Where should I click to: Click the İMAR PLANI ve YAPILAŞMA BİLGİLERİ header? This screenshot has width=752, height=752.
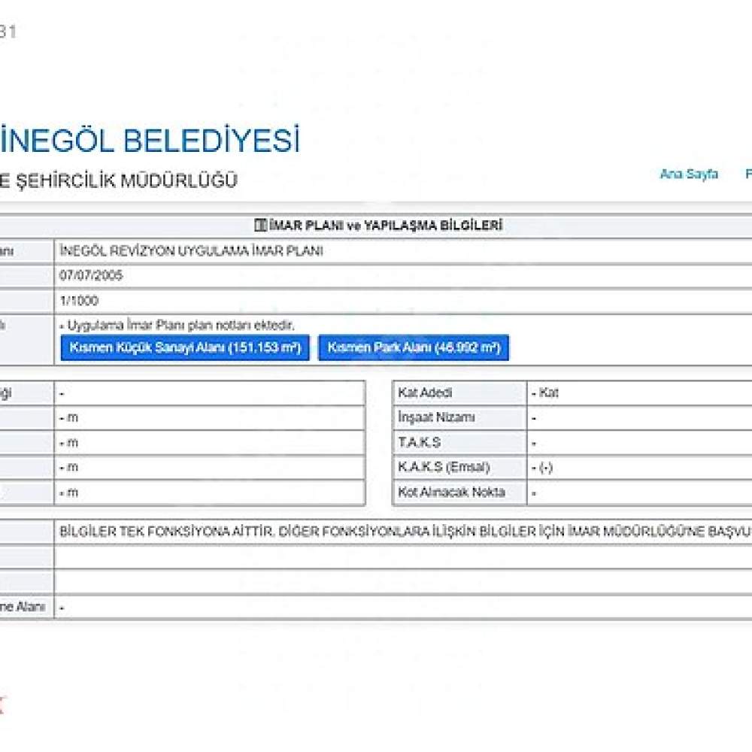coord(386,225)
